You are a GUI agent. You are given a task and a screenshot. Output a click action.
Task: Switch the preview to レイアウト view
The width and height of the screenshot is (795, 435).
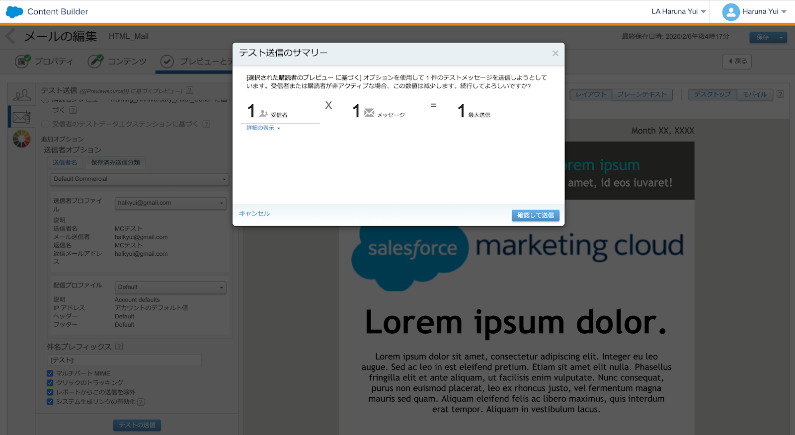pyautogui.click(x=591, y=94)
